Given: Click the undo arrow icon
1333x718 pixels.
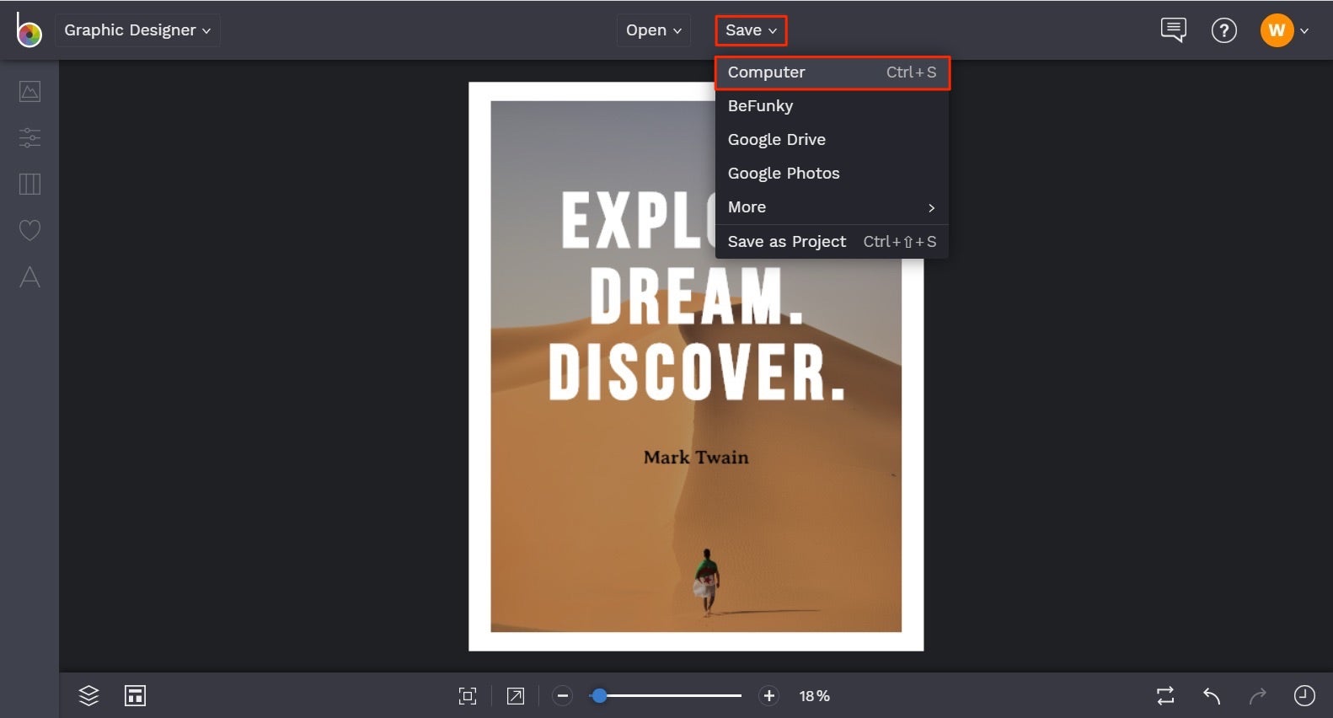Looking at the screenshot, I should coord(1211,695).
